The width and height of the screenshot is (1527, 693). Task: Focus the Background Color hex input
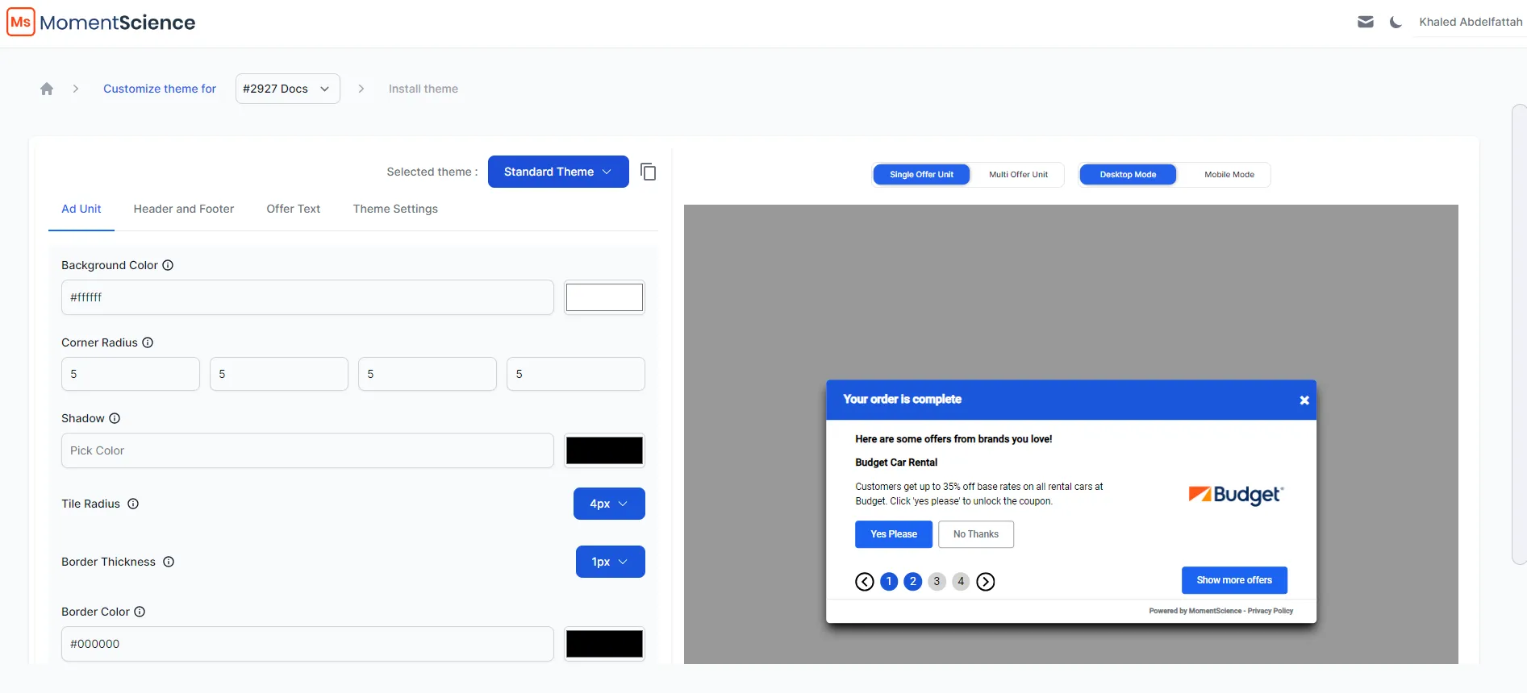(x=307, y=297)
